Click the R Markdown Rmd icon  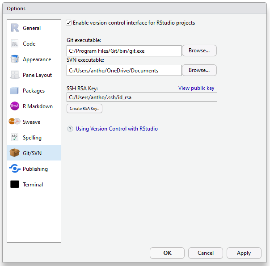point(15,106)
